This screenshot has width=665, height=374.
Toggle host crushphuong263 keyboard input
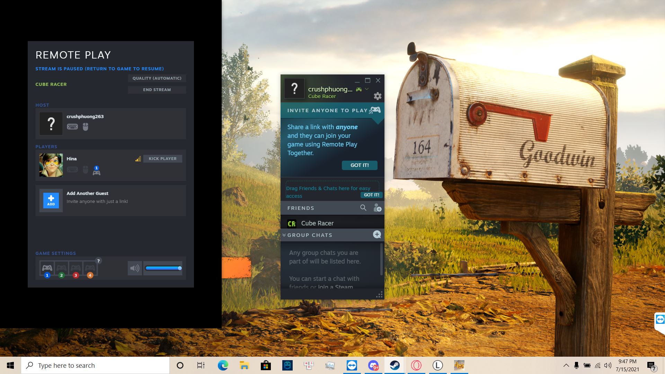(72, 127)
